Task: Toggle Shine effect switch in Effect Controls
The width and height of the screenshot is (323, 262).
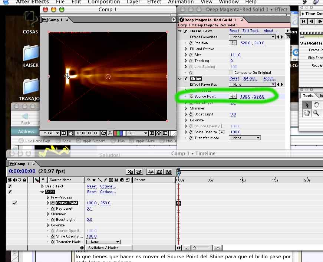Action: (186, 79)
